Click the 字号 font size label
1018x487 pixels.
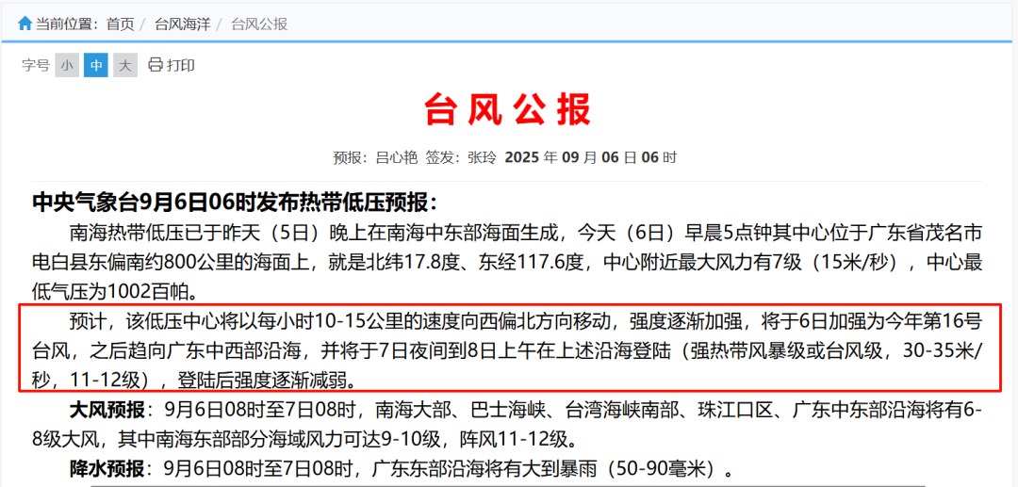coord(36,65)
